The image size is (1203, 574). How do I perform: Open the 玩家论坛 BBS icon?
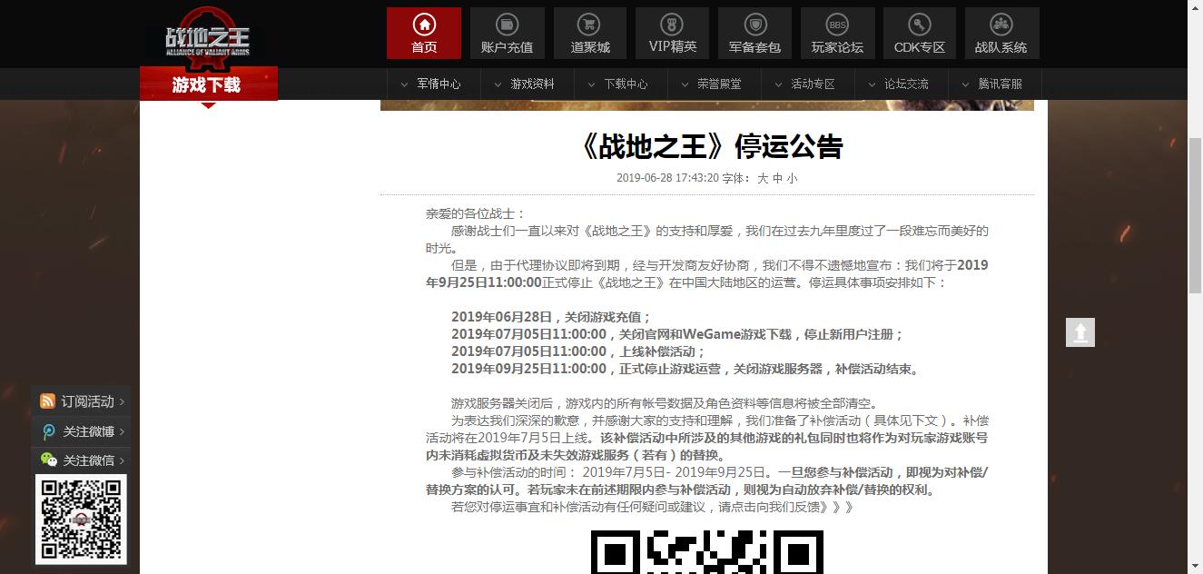point(836,25)
